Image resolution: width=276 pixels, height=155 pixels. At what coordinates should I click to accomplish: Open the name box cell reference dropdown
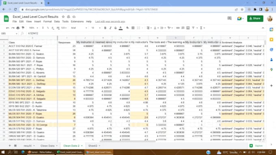[x=17, y=33]
